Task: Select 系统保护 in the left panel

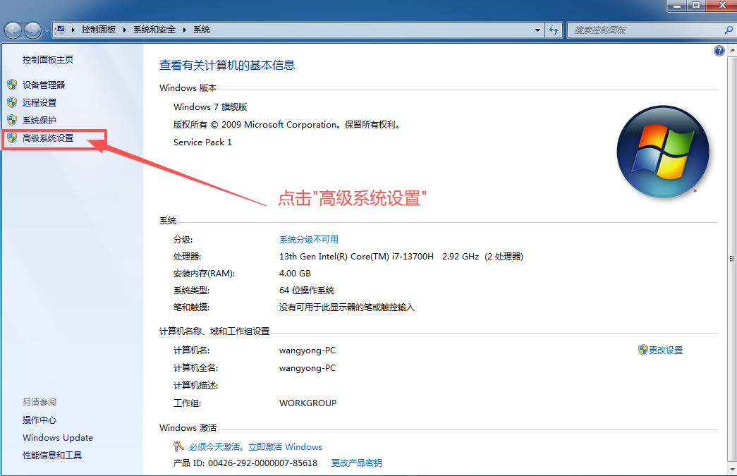Action: 41,120
